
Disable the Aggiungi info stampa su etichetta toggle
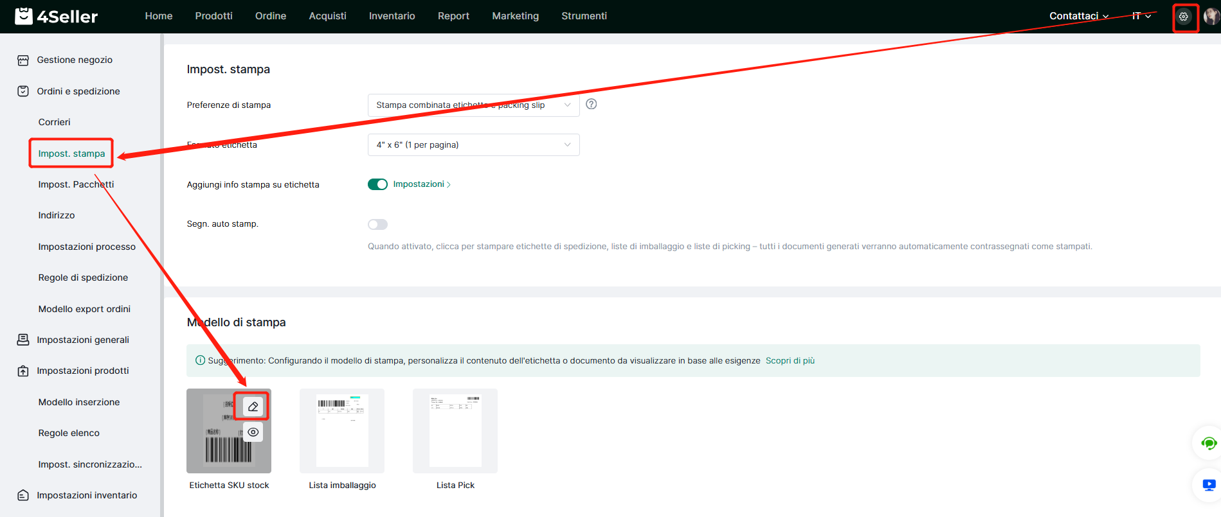(x=377, y=184)
